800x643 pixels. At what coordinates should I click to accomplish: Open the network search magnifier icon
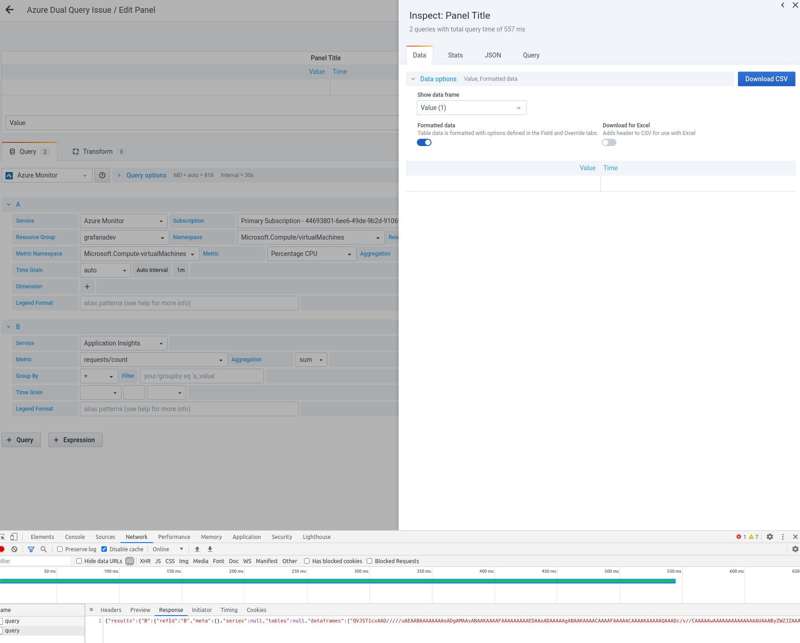coord(43,549)
